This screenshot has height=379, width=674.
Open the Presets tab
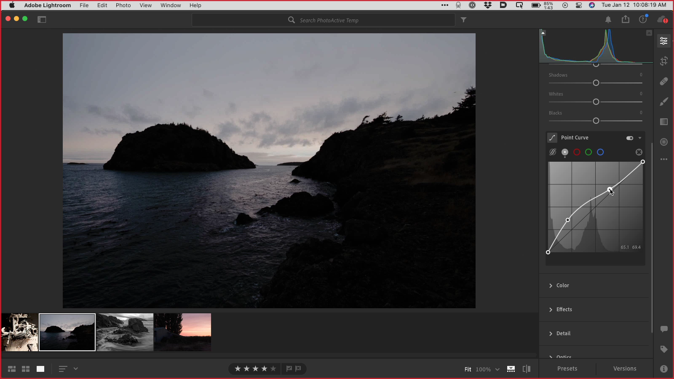(567, 368)
